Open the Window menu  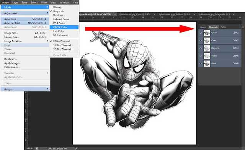(64, 3)
